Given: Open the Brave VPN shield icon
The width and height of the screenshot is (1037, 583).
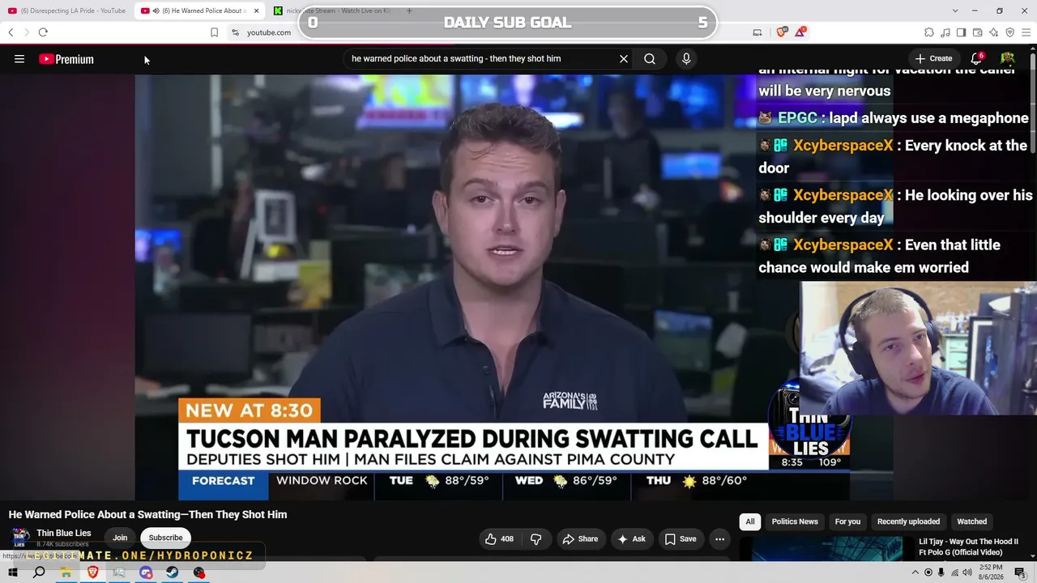Looking at the screenshot, I should coord(1010,32).
